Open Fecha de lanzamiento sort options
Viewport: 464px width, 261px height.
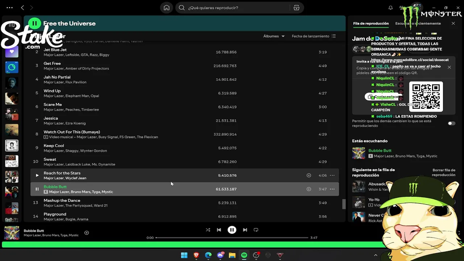[x=314, y=36]
